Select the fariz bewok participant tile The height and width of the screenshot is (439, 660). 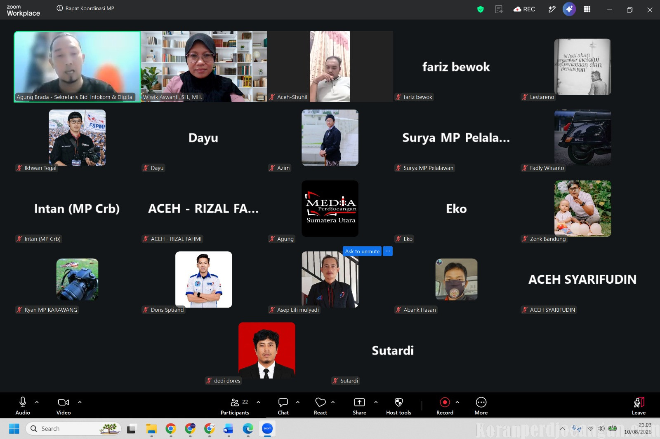point(456,67)
